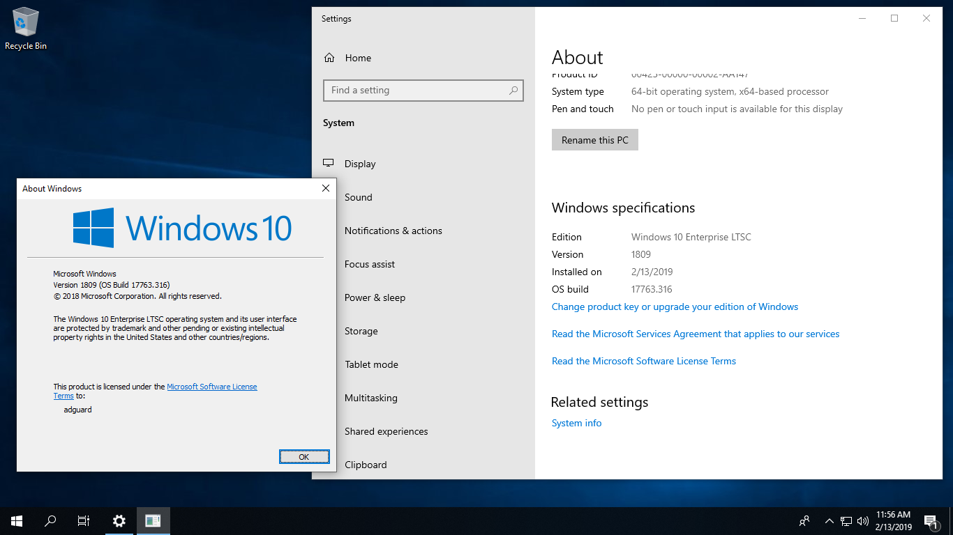The width and height of the screenshot is (953, 535).
Task: Open Task View on the taskbar
Action: pos(84,521)
